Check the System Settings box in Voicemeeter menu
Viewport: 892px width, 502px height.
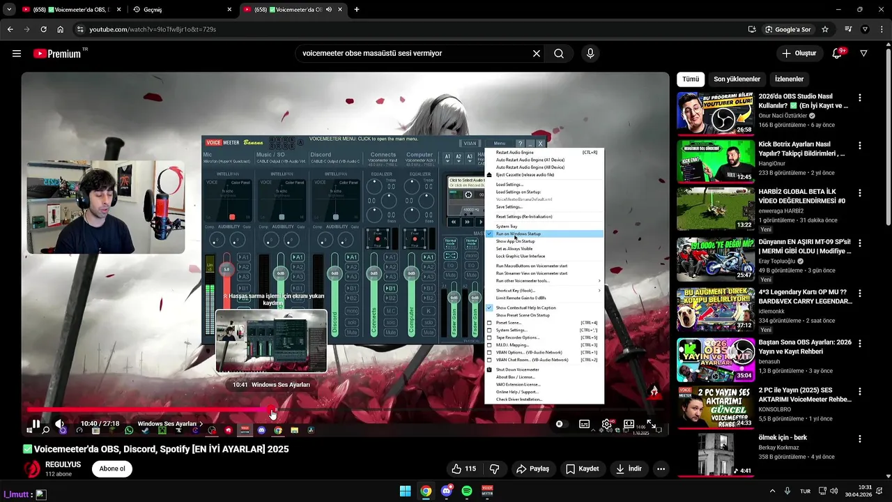(x=489, y=330)
